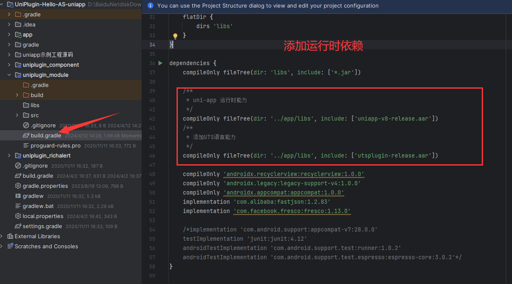Viewport: 512px width, 284px height.
Task: Click the uniplugin_richalert module icon
Action: coord(18,155)
